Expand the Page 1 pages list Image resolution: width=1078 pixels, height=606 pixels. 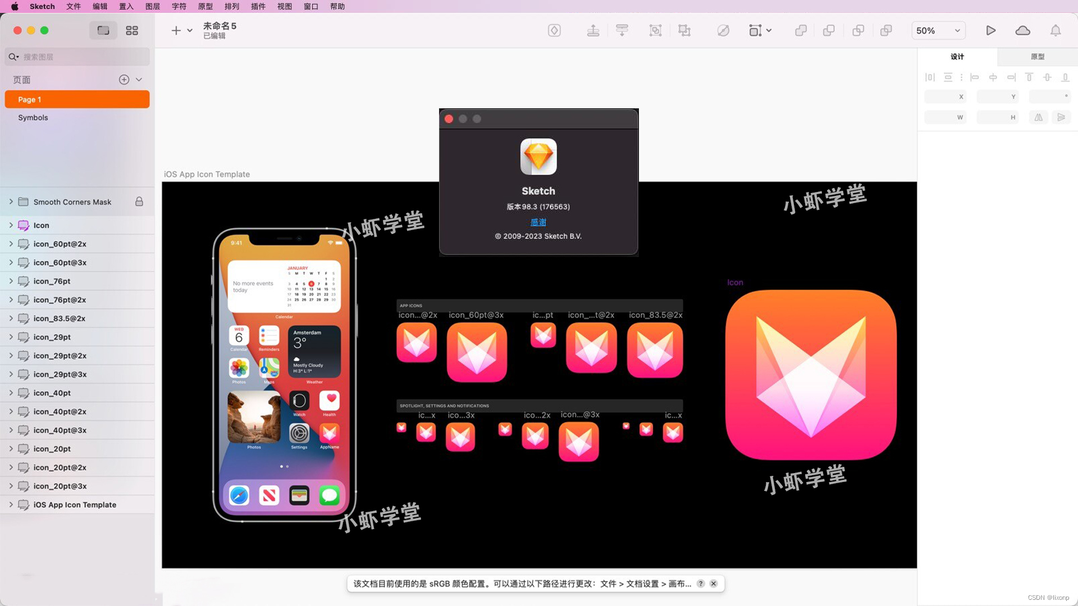[141, 79]
